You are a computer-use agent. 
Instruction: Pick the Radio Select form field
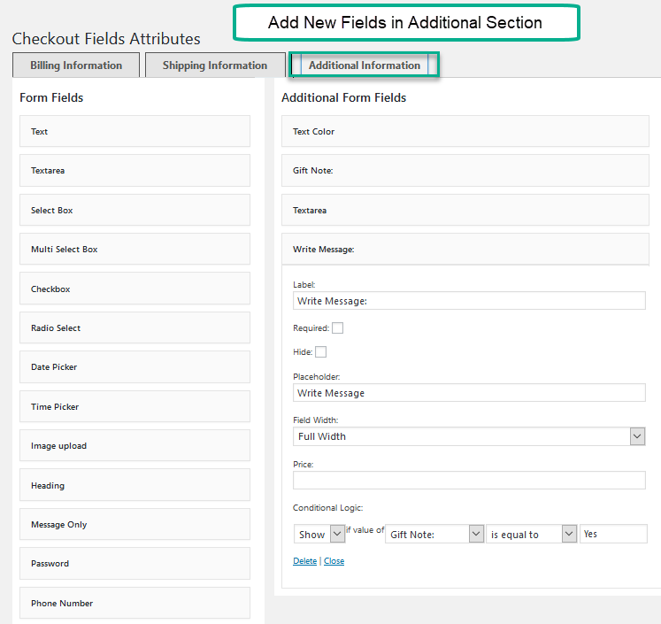coord(135,328)
